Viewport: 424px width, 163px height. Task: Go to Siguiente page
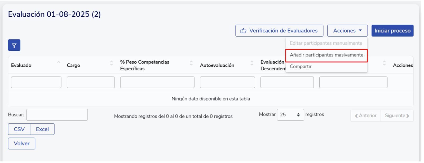[397, 116]
